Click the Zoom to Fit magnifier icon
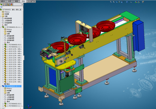 111,2
